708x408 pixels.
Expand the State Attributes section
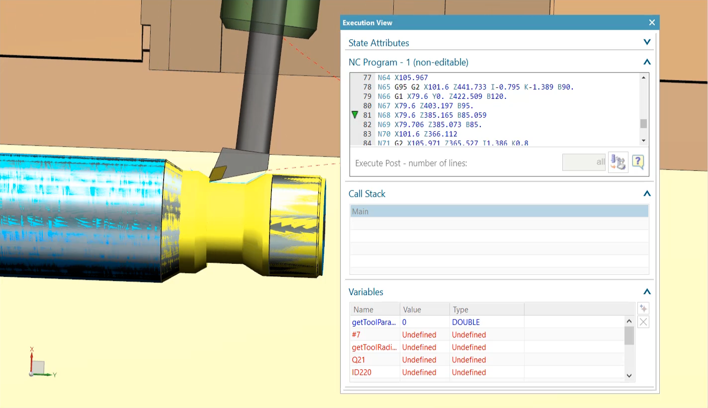647,43
